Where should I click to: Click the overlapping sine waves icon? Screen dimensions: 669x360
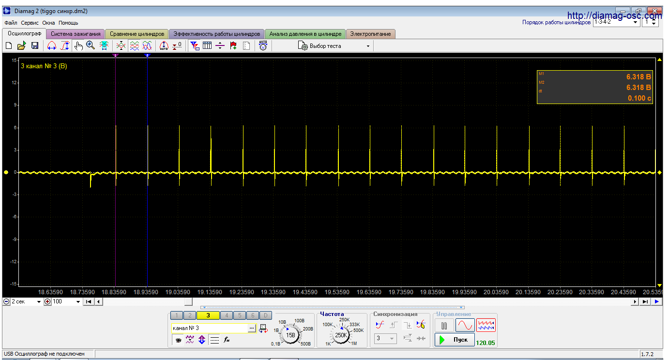(147, 46)
